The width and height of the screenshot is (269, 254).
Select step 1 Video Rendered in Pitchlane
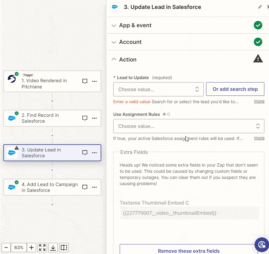point(52,81)
